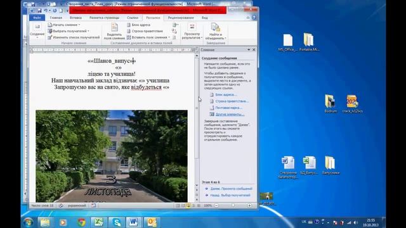The image size is (406, 228).
Task: Switch to web layout view icon
Action: click(188, 205)
